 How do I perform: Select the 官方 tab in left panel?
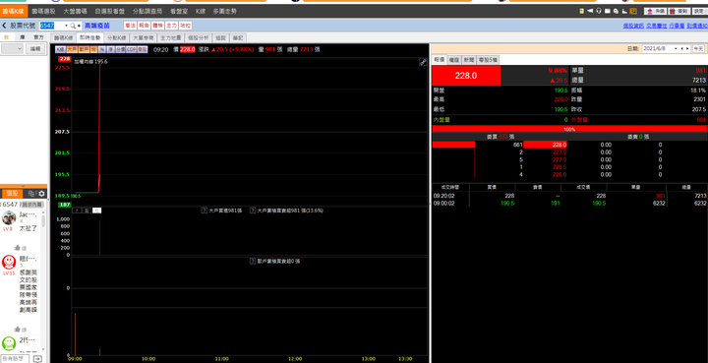click(x=38, y=37)
